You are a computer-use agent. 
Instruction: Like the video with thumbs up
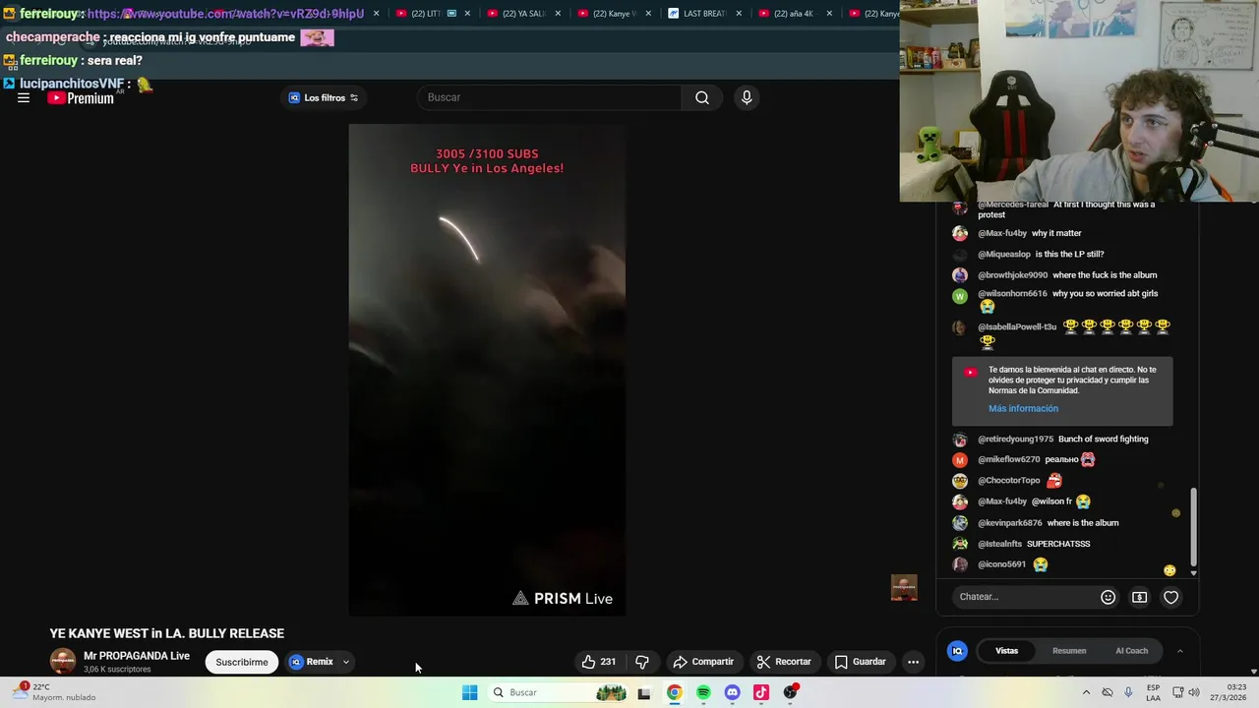(599, 662)
